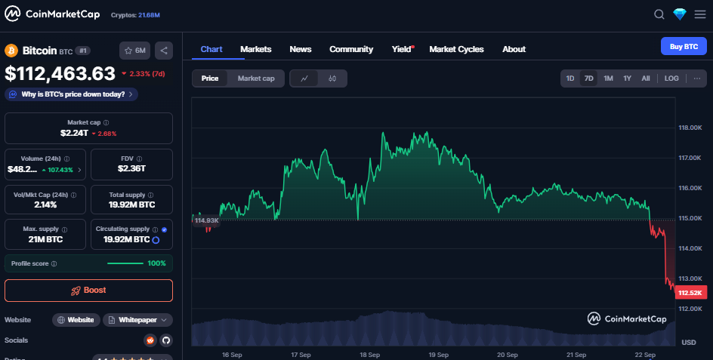Click the 118.00K axis label
Viewport: 713px width, 360px height.
[690, 128]
